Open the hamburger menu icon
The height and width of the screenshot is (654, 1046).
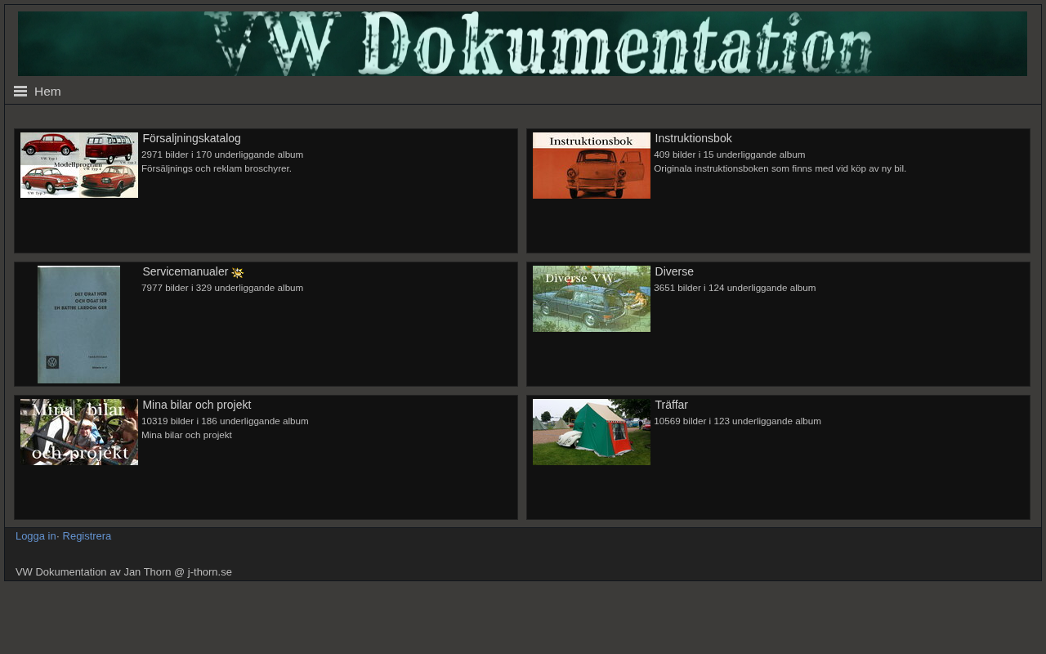20,92
